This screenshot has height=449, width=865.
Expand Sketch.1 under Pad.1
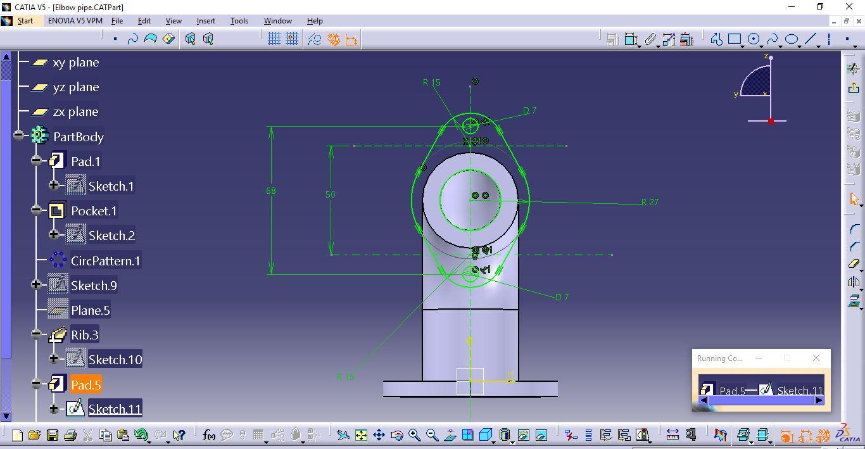(54, 186)
